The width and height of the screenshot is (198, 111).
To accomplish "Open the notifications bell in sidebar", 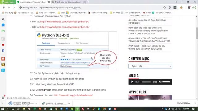I will 3,97.
